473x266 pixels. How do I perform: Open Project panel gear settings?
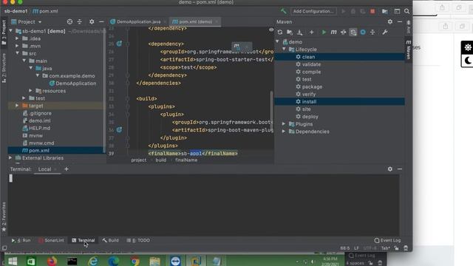tap(92, 21)
